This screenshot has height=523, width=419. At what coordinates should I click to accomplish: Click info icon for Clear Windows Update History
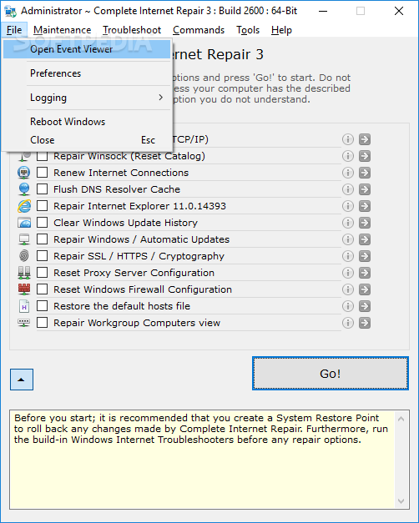(348, 223)
